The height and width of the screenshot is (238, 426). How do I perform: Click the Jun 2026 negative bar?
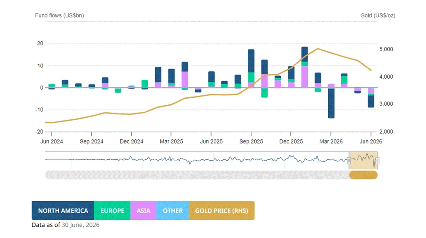pyautogui.click(x=371, y=97)
